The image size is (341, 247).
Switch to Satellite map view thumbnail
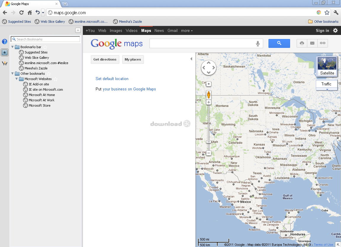tap(327, 66)
